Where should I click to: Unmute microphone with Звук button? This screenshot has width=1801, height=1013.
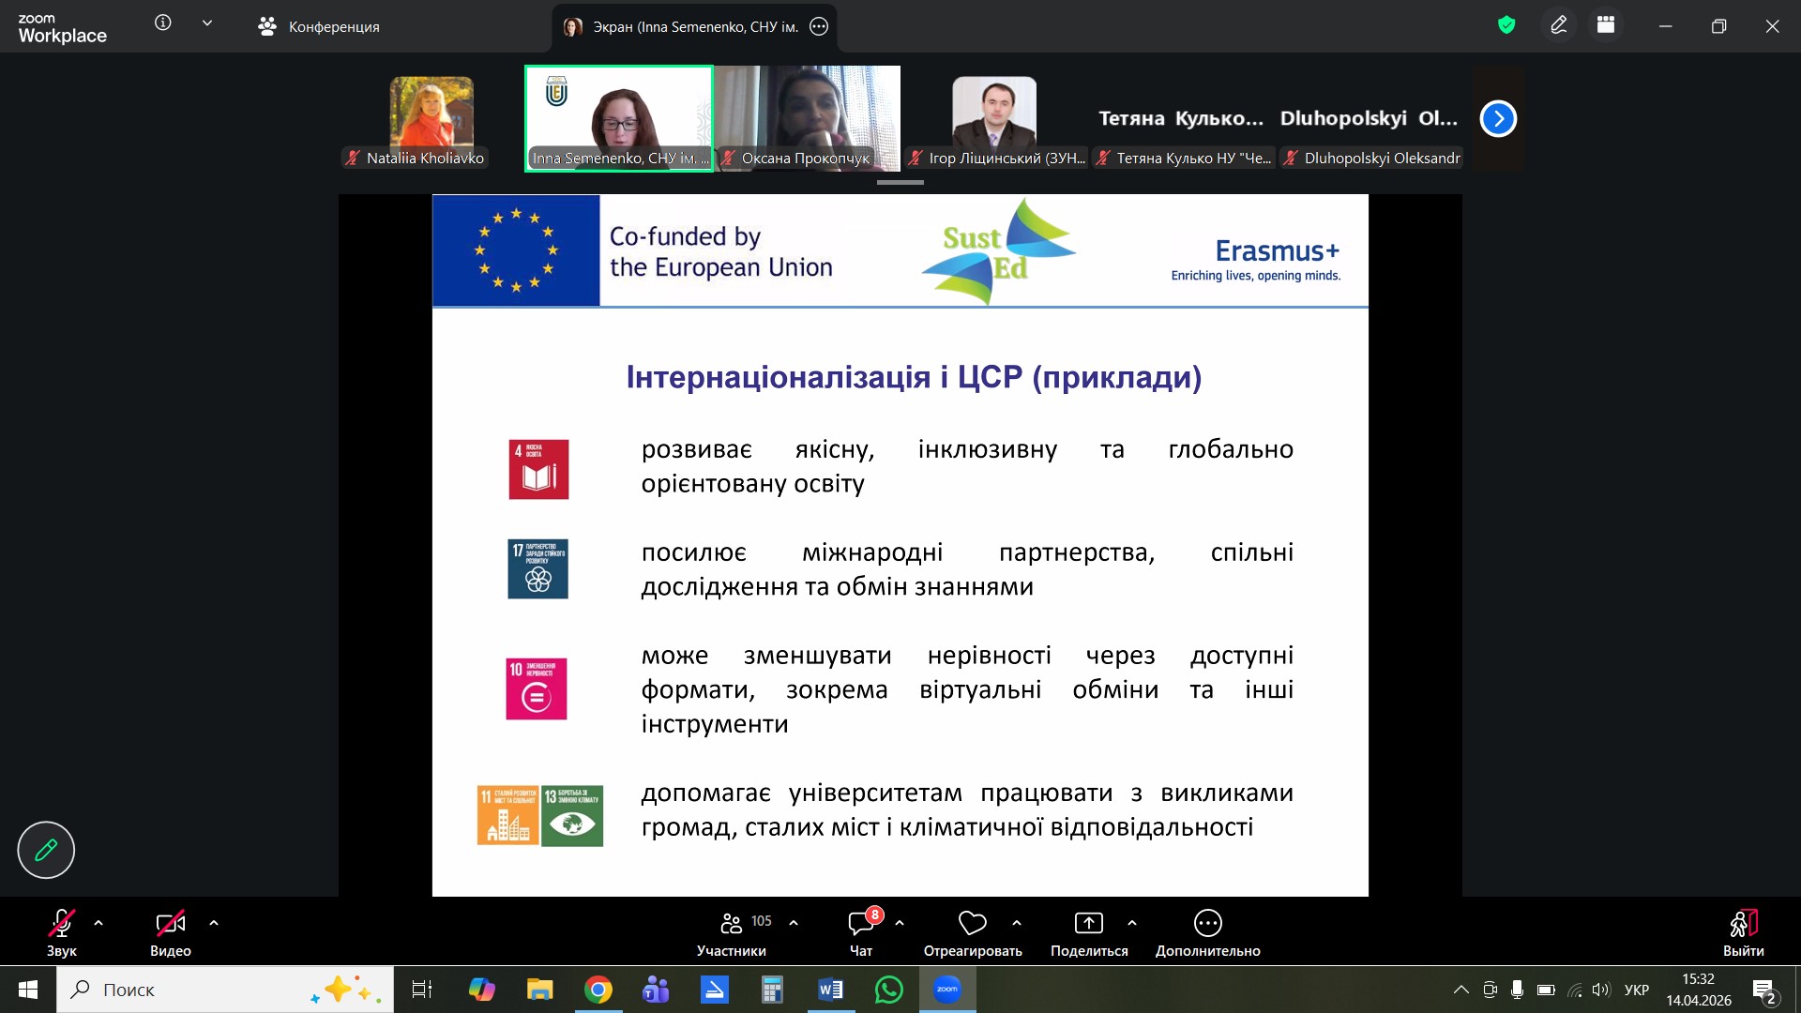tap(62, 933)
